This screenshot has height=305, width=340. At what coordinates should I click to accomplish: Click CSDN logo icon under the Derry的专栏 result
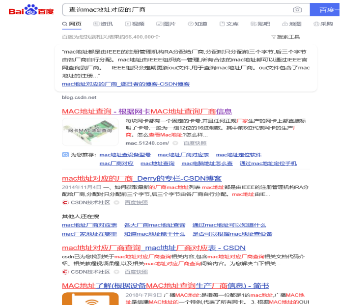click(x=65, y=202)
